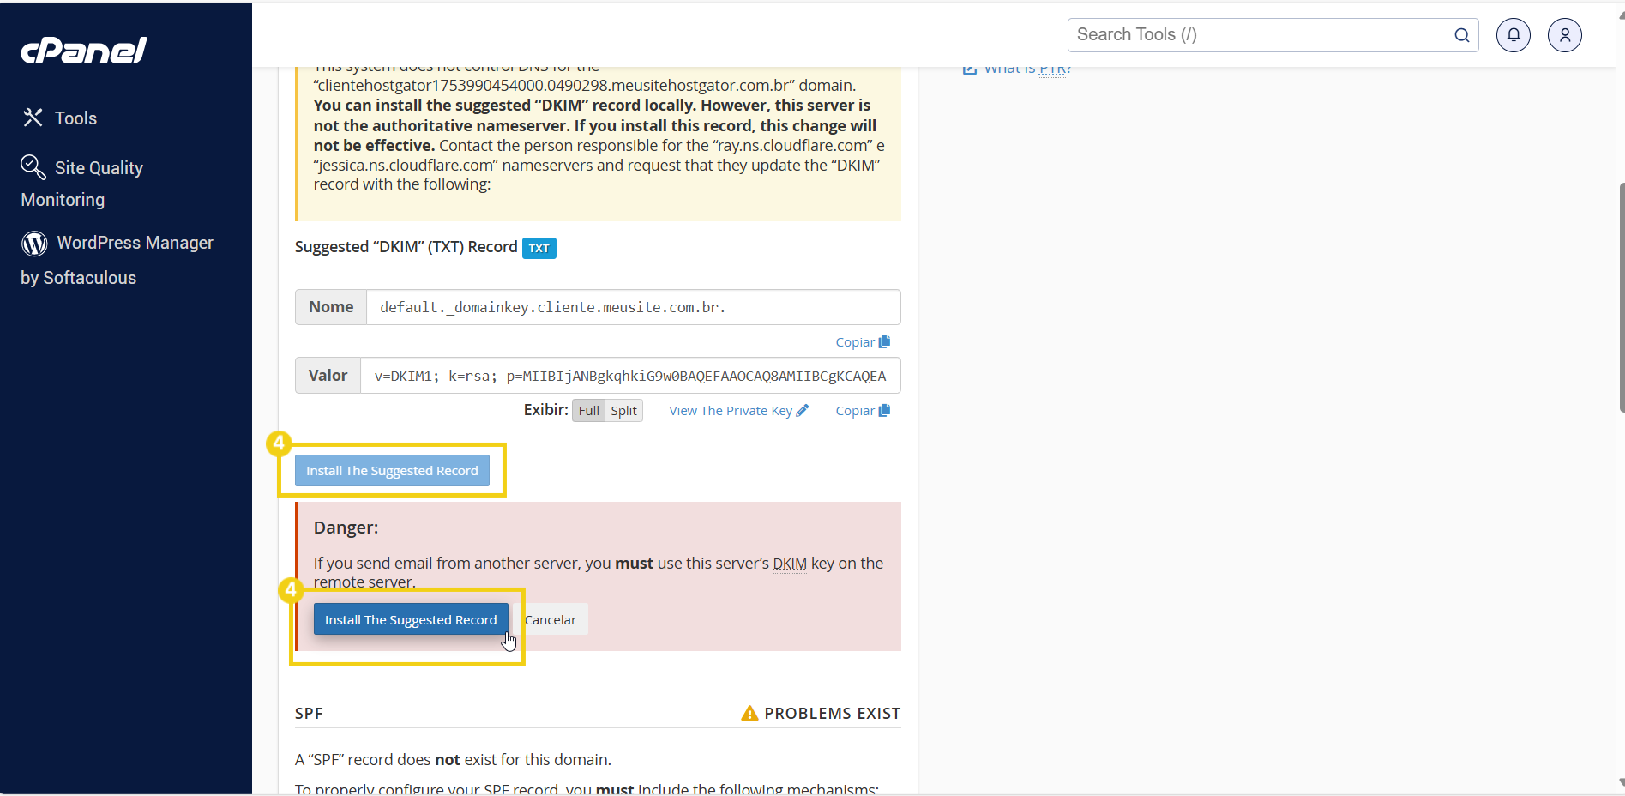Select the DKIM Nome field value
The height and width of the screenshot is (796, 1625).
coord(634,307)
